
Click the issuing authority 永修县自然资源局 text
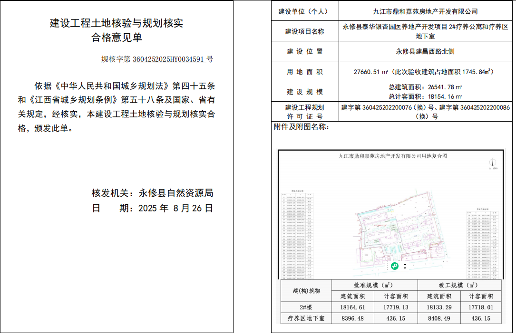[x=175, y=193]
